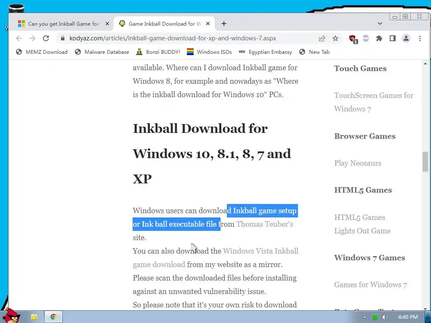Image resolution: width=431 pixels, height=323 pixels.
Task: Close the 'Game Inkball Download' tab
Action: (x=208, y=24)
